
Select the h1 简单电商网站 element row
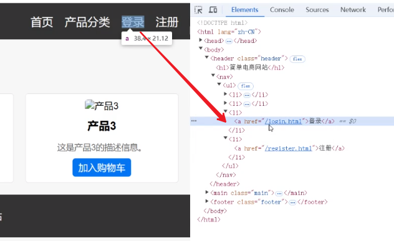click(x=250, y=67)
